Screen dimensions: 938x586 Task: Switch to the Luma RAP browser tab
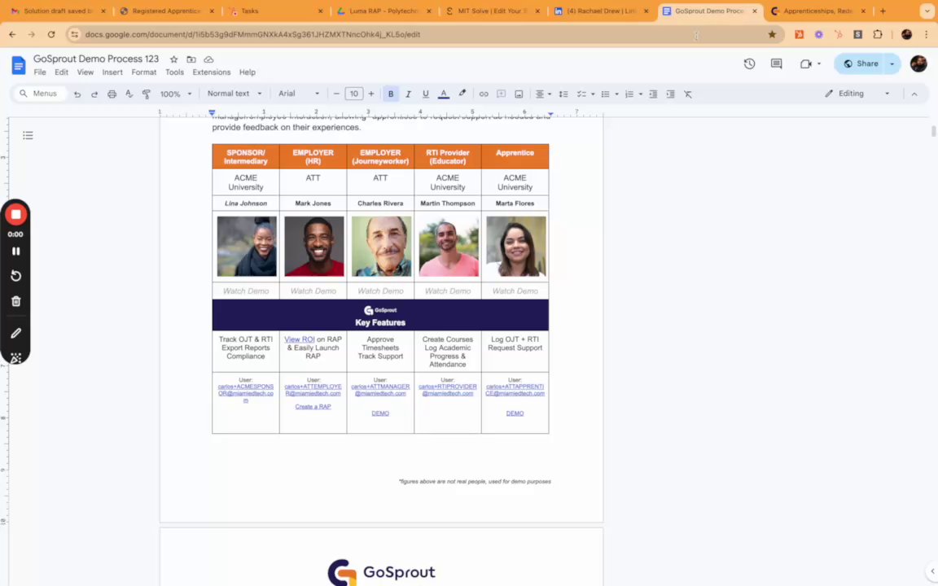pos(384,11)
